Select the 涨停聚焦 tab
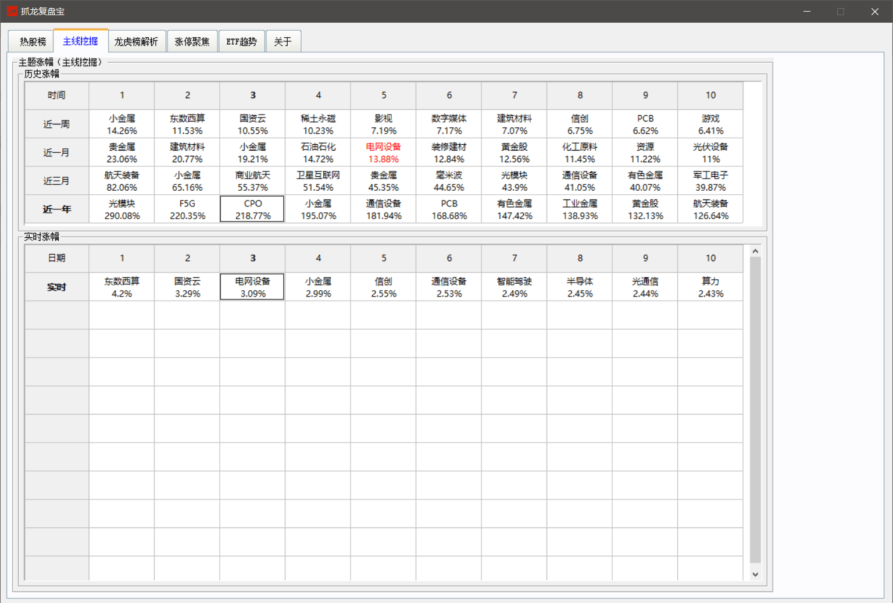Viewport: 893px width, 603px height. pos(192,42)
